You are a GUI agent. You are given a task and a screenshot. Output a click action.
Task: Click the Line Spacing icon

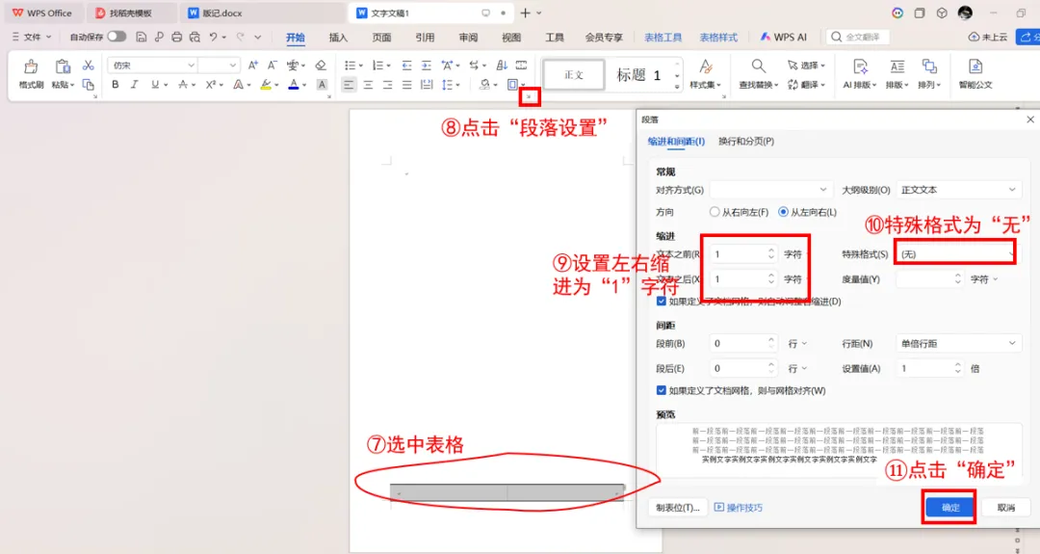tap(448, 84)
